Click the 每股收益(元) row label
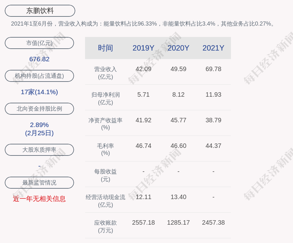293x243 pixels. click(106, 175)
